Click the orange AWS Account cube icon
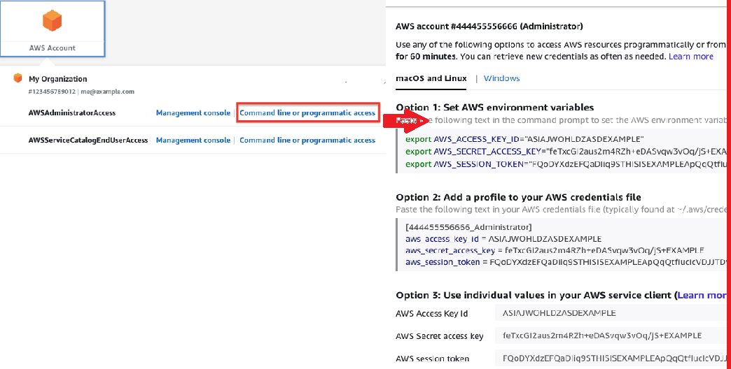 tap(53, 22)
